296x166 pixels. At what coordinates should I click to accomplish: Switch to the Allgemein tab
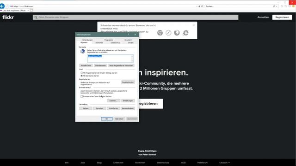[x=84, y=42]
